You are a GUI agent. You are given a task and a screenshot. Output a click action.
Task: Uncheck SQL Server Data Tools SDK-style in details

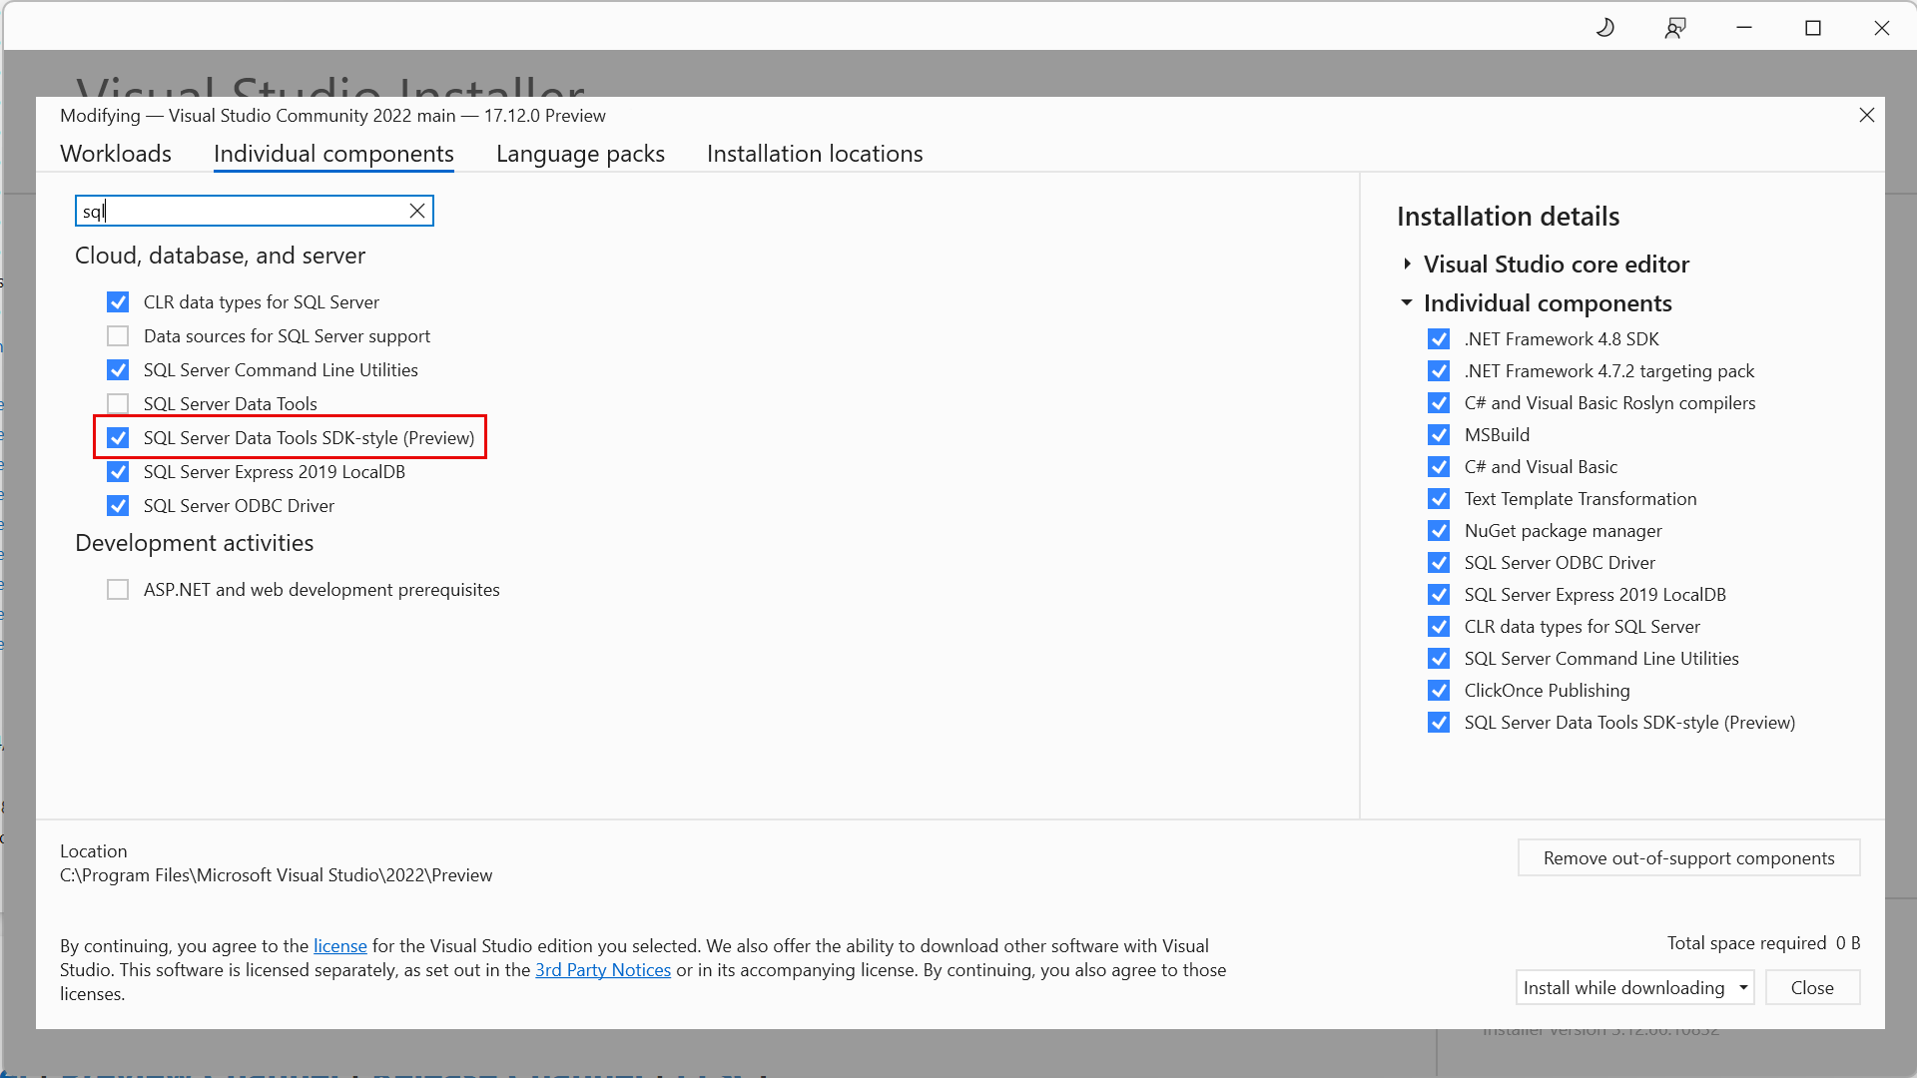point(1439,723)
